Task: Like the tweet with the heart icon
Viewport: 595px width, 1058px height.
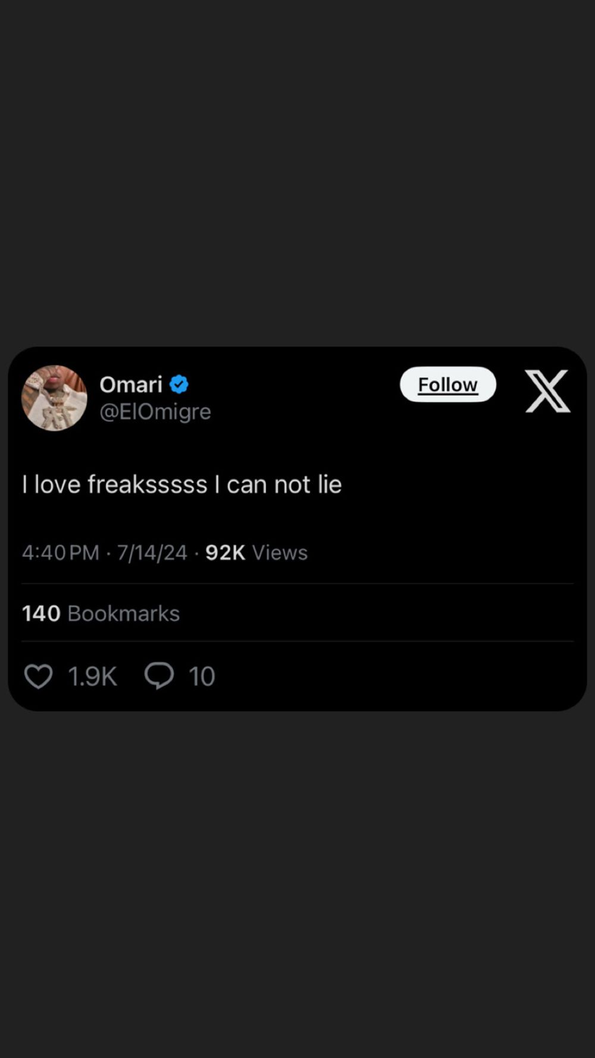Action: coord(38,677)
